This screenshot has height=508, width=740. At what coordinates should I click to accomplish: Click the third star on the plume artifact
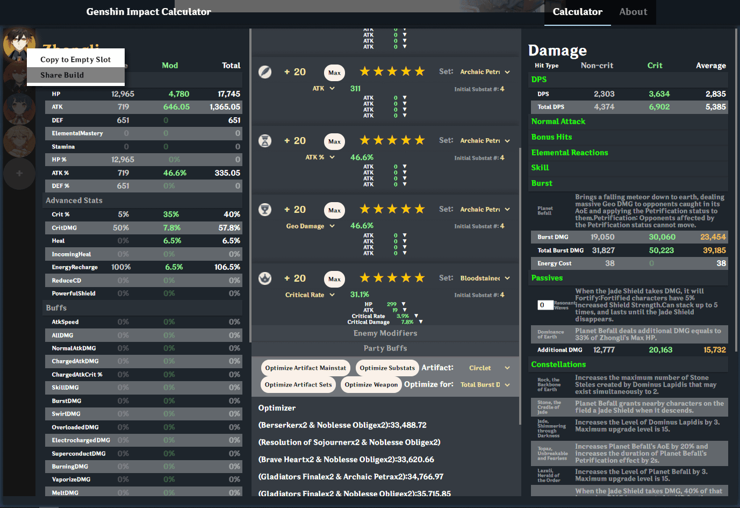(392, 71)
